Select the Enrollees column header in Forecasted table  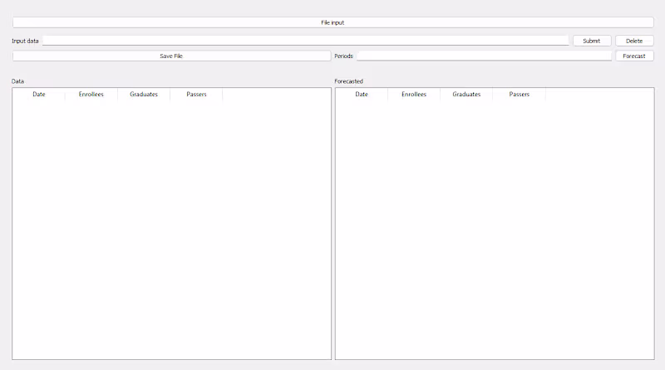click(414, 95)
